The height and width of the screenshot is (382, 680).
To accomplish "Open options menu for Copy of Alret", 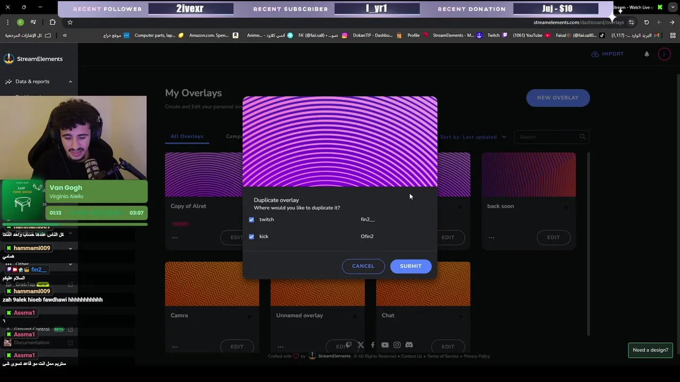I will [175, 238].
